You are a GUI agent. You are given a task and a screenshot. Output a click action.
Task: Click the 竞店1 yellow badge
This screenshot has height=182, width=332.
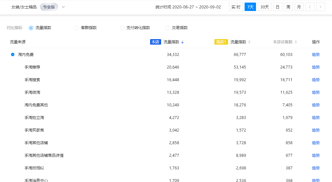221,42
